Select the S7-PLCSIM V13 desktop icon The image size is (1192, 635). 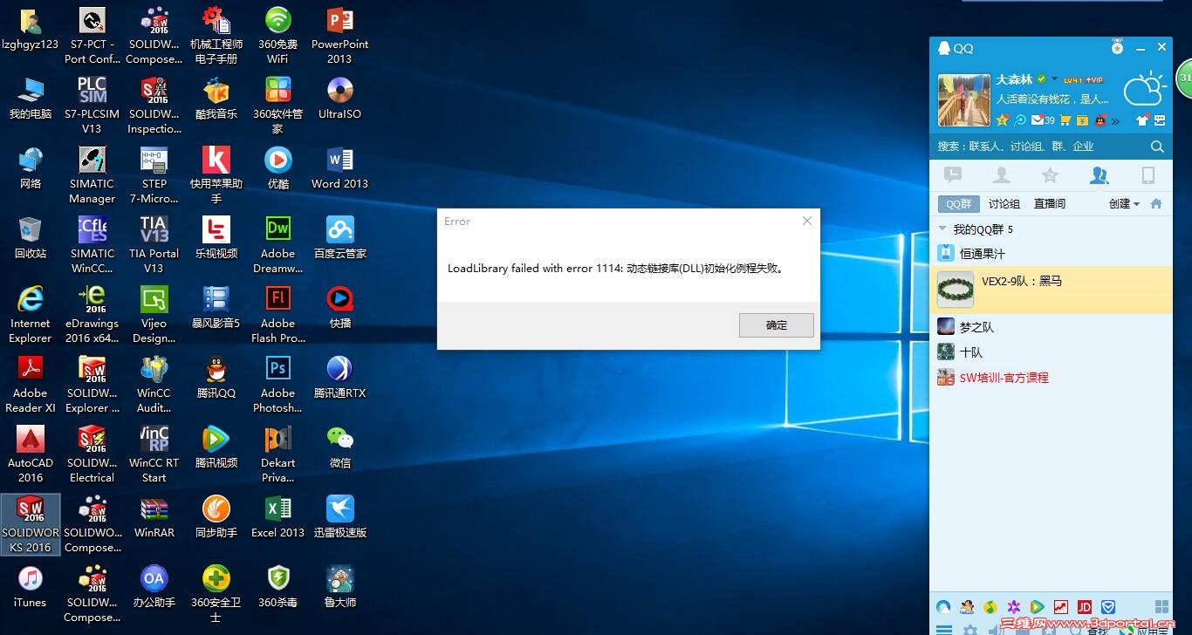click(x=92, y=106)
